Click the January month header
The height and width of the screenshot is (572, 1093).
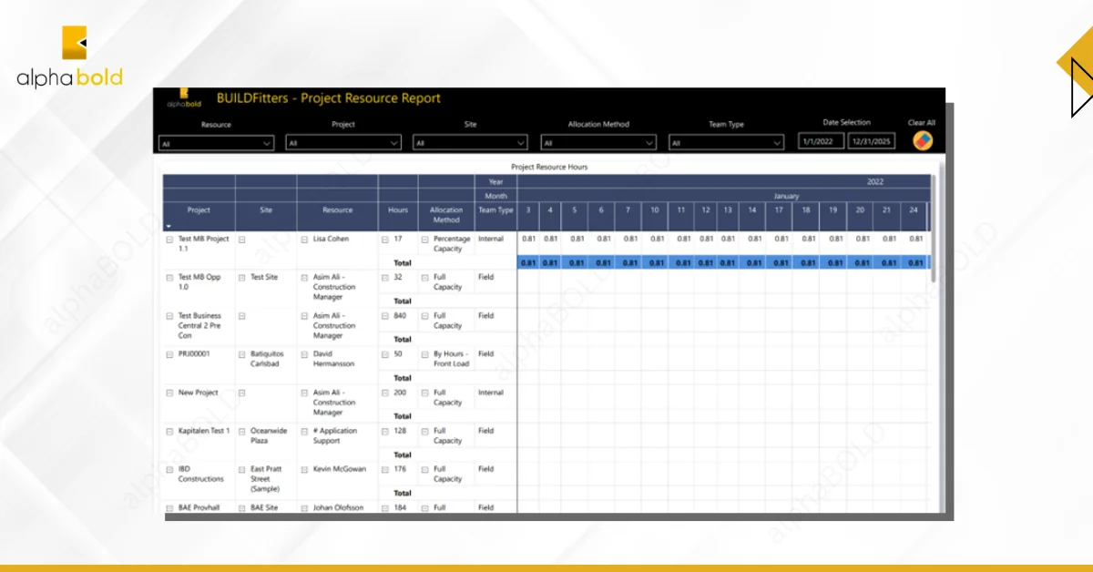786,196
